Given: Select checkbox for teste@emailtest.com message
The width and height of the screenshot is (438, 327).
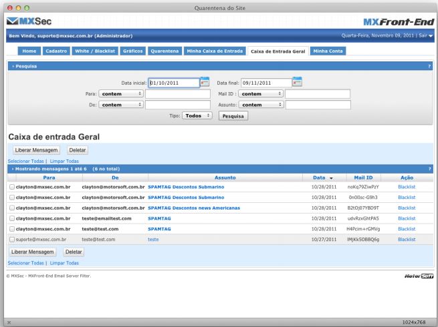Looking at the screenshot, I should tap(11, 218).
